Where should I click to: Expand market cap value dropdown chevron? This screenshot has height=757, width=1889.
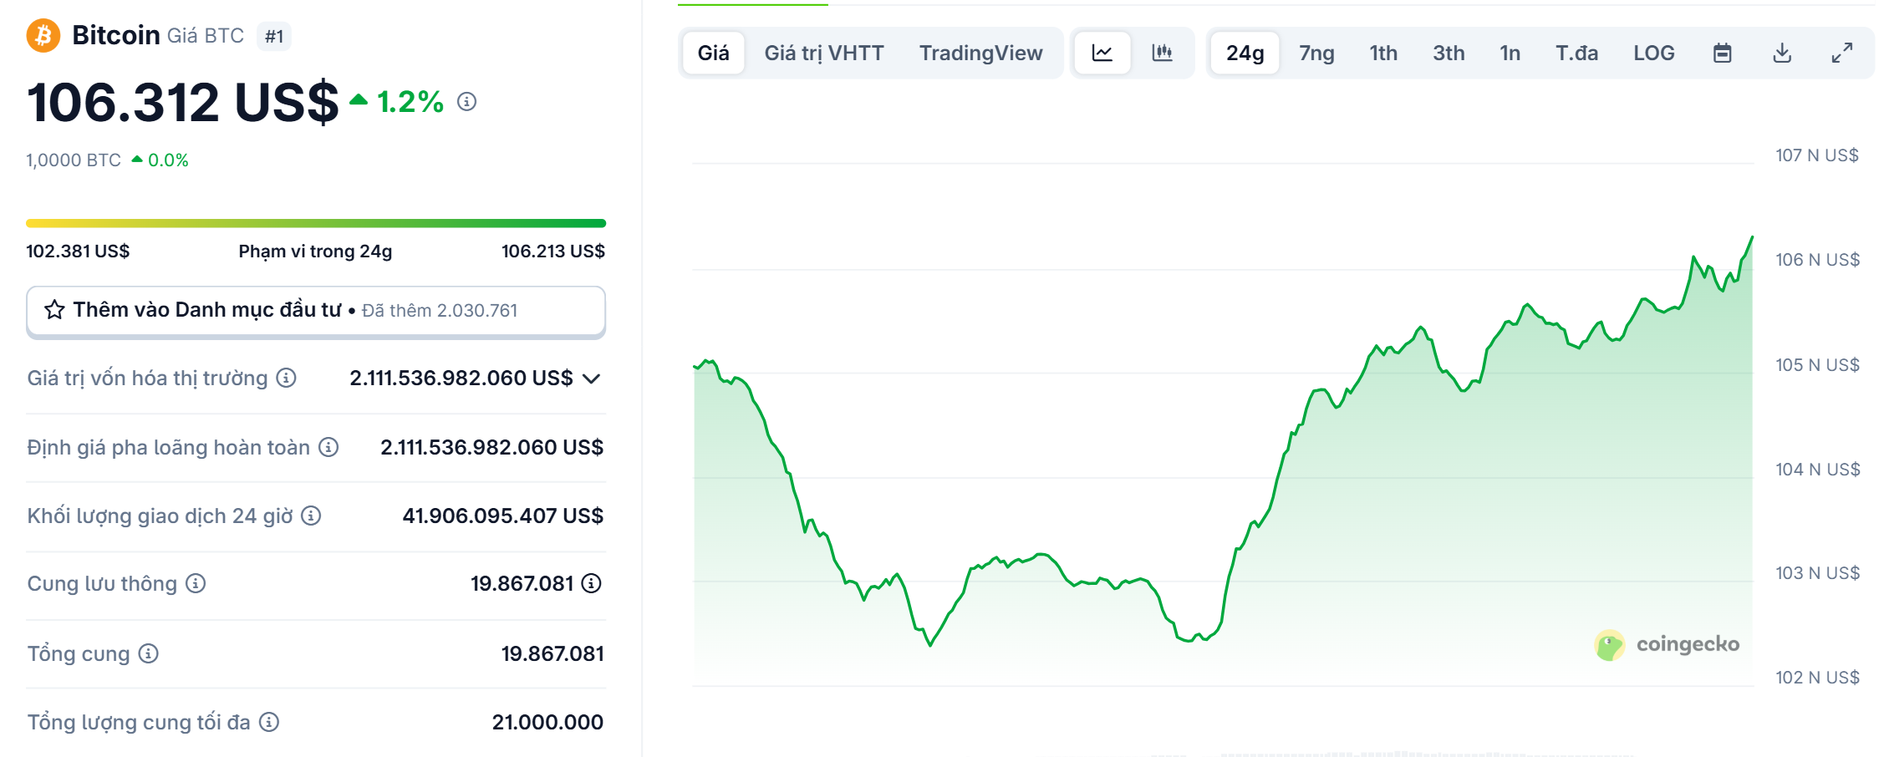592,379
